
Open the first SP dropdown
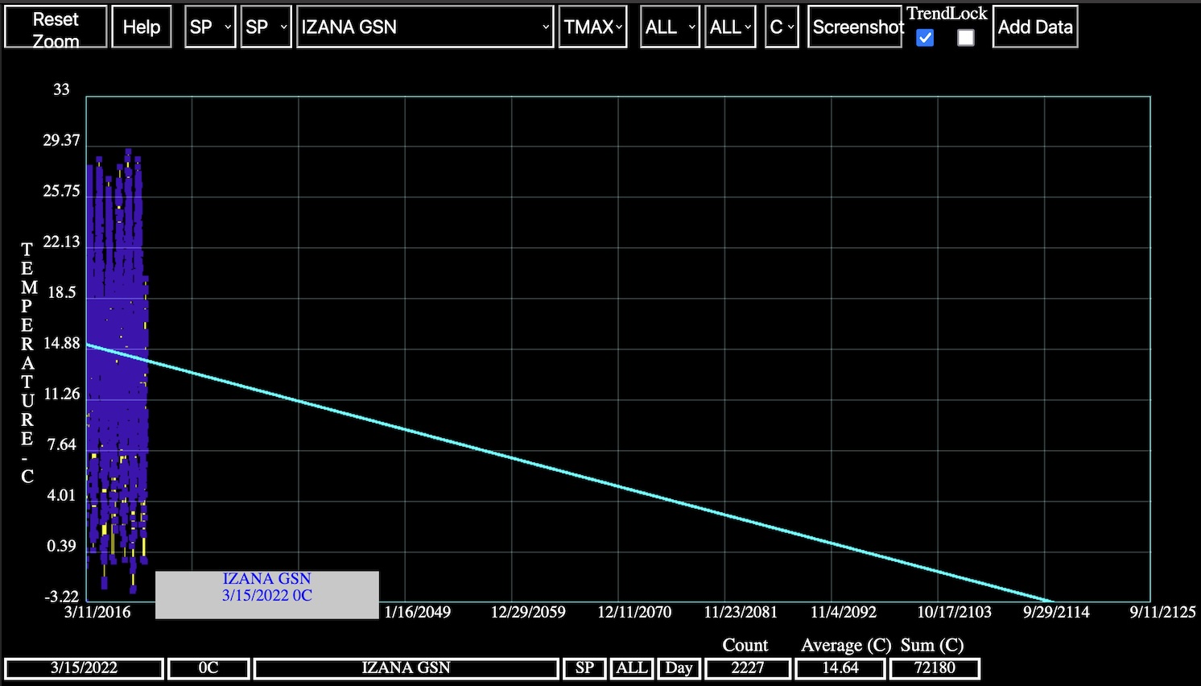point(210,27)
